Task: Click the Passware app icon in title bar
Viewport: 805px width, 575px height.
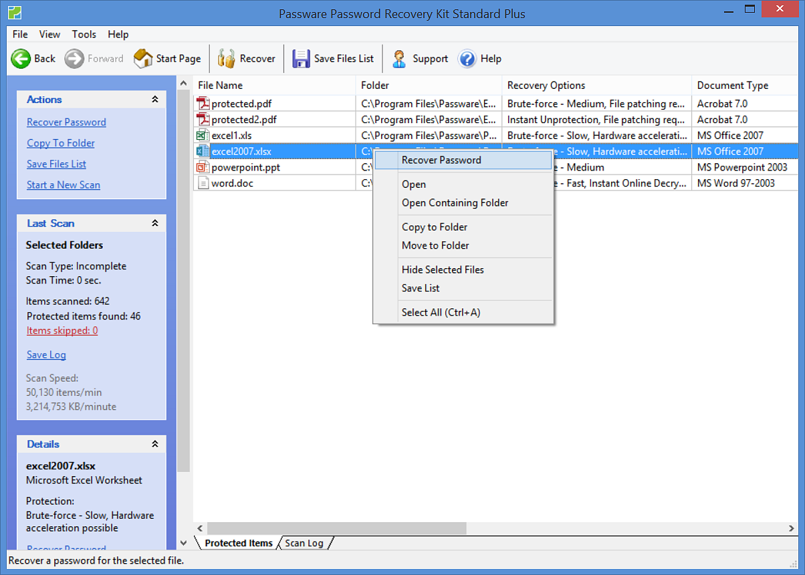Action: [13, 13]
